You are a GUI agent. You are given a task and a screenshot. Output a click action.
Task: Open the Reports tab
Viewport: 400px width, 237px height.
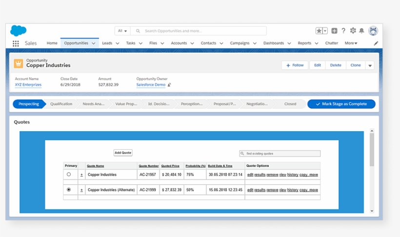[x=304, y=43]
